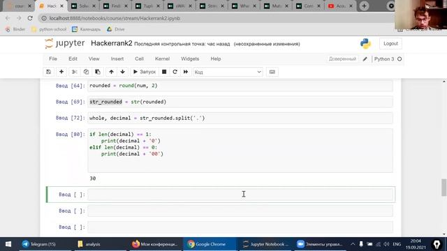
Task: Open a new browser tab with the plus button
Action: pos(364,6)
